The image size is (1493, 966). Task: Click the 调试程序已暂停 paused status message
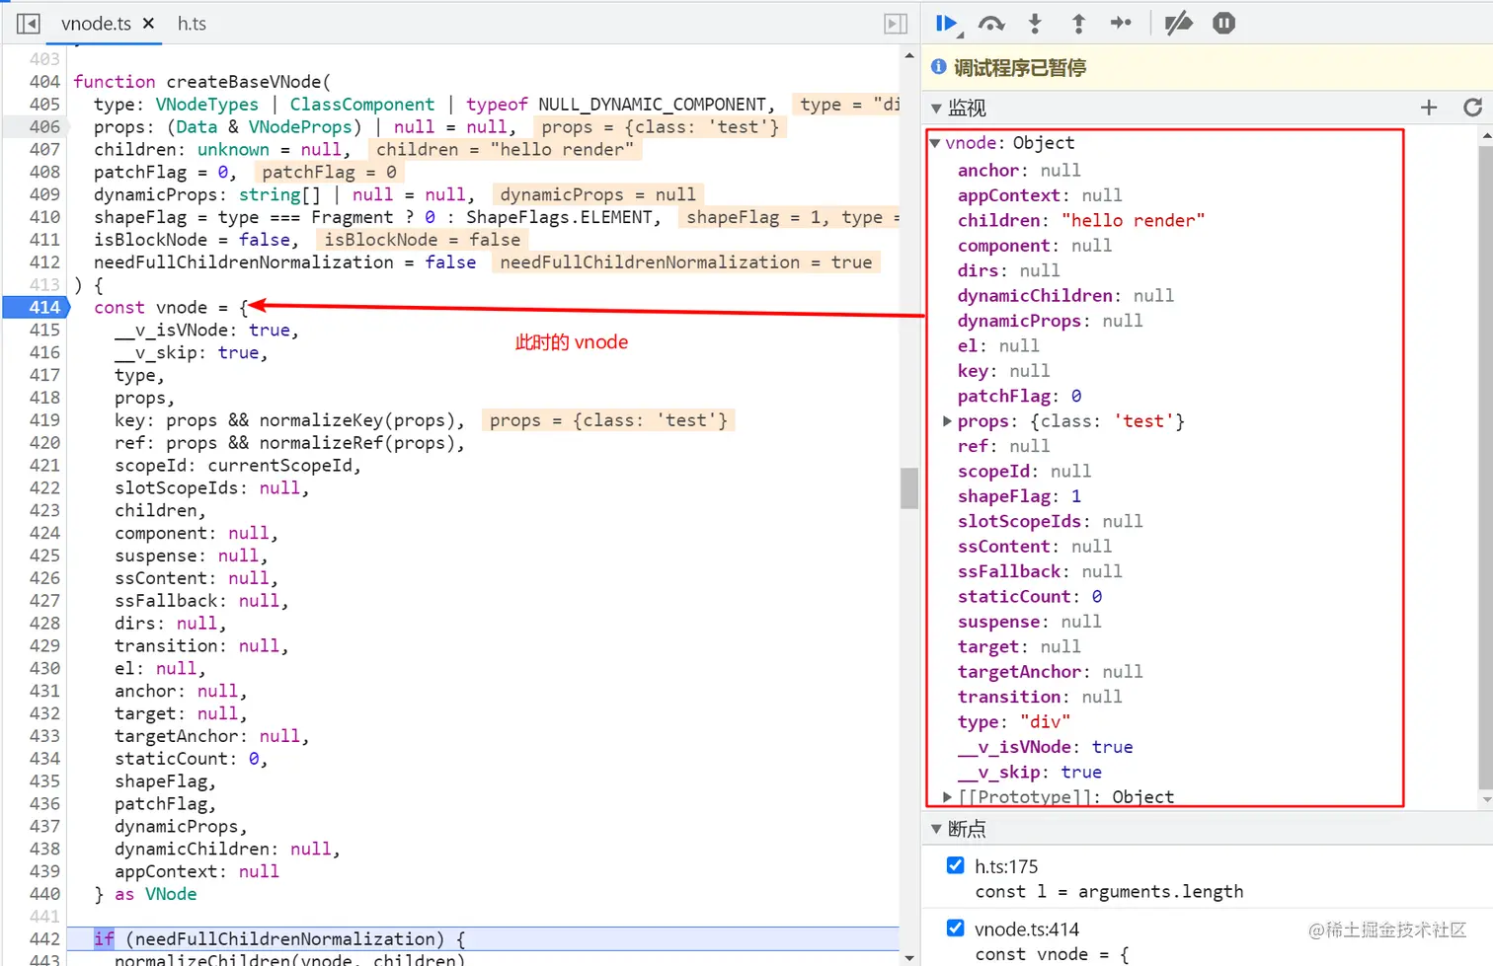(1020, 68)
